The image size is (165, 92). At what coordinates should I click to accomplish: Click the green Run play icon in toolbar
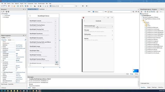[31, 6]
